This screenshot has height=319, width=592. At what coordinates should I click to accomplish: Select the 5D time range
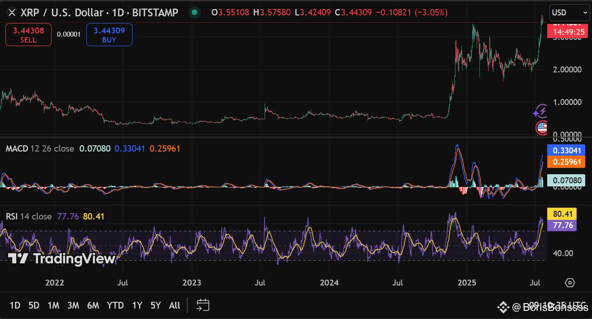34,305
